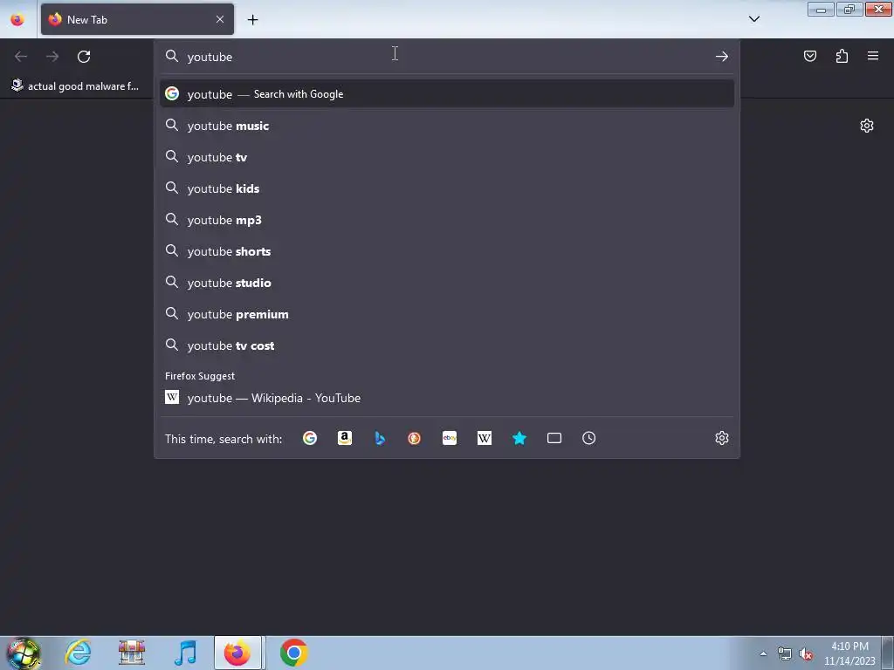The height and width of the screenshot is (670, 894).
Task: Open the Extensions puzzle icon
Action: 842,56
